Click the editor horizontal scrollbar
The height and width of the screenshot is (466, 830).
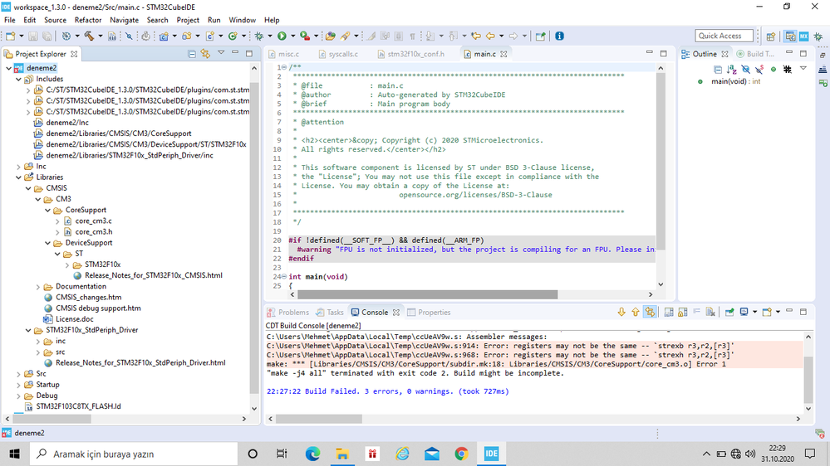[427, 294]
